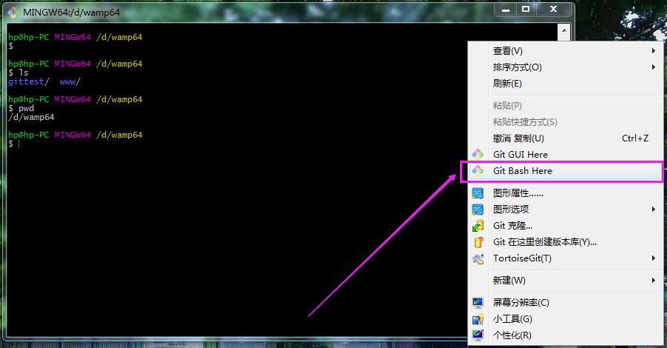The image size is (667, 348).
Task: Expand the 排序方式(O) submenu arrow
Action: tap(654, 67)
